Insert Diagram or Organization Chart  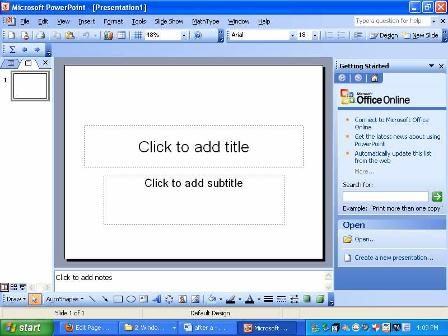(x=169, y=299)
